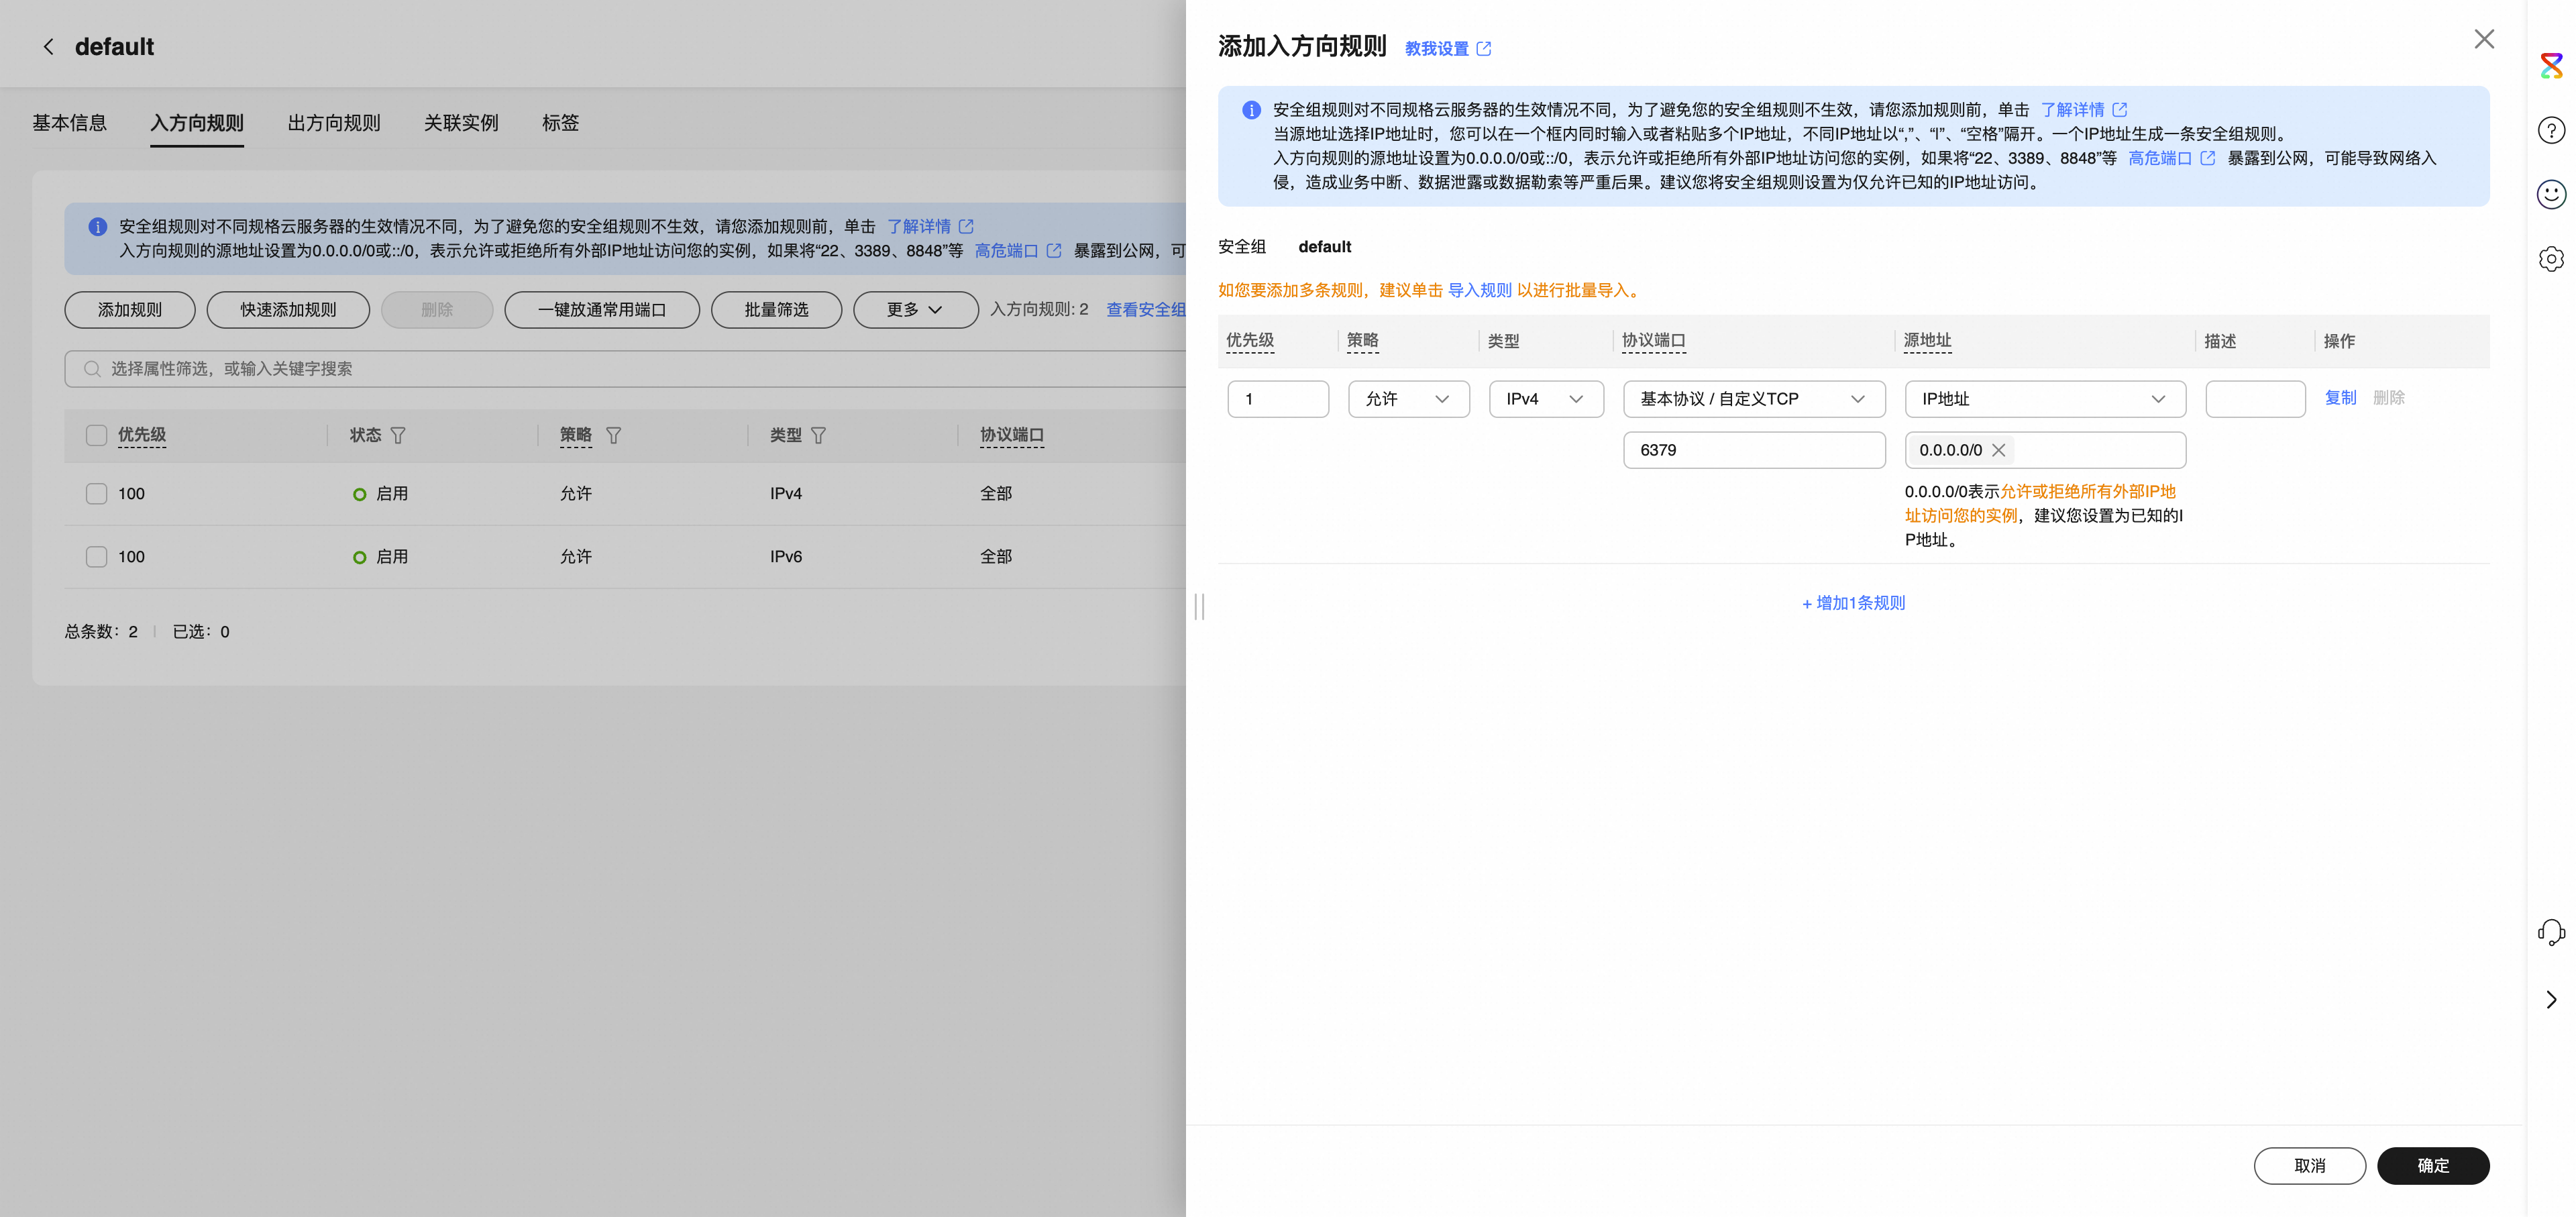Click the headset support icon
The image size is (2576, 1217).
coord(2552,932)
